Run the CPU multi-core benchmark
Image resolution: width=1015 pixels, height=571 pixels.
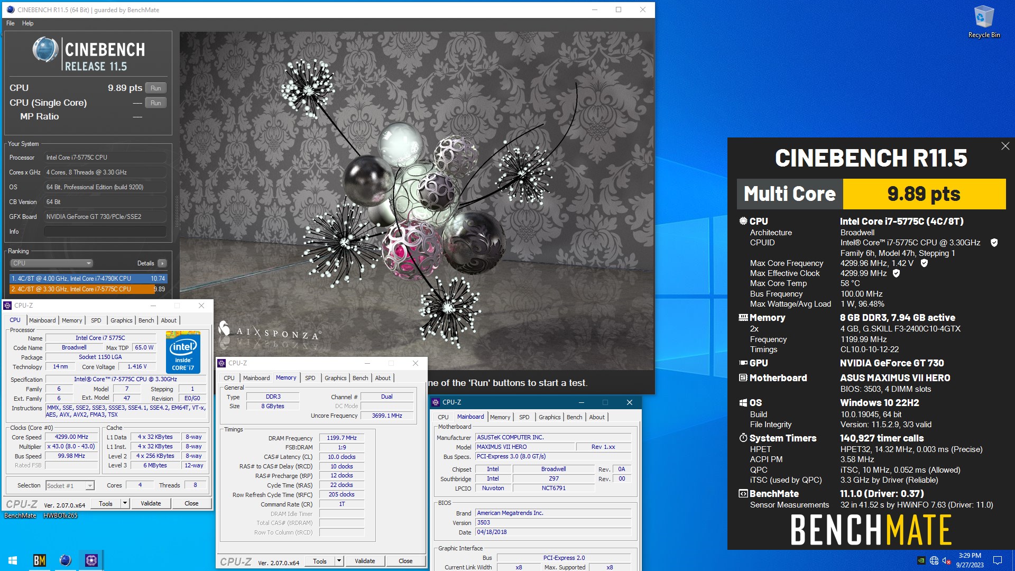click(x=155, y=88)
